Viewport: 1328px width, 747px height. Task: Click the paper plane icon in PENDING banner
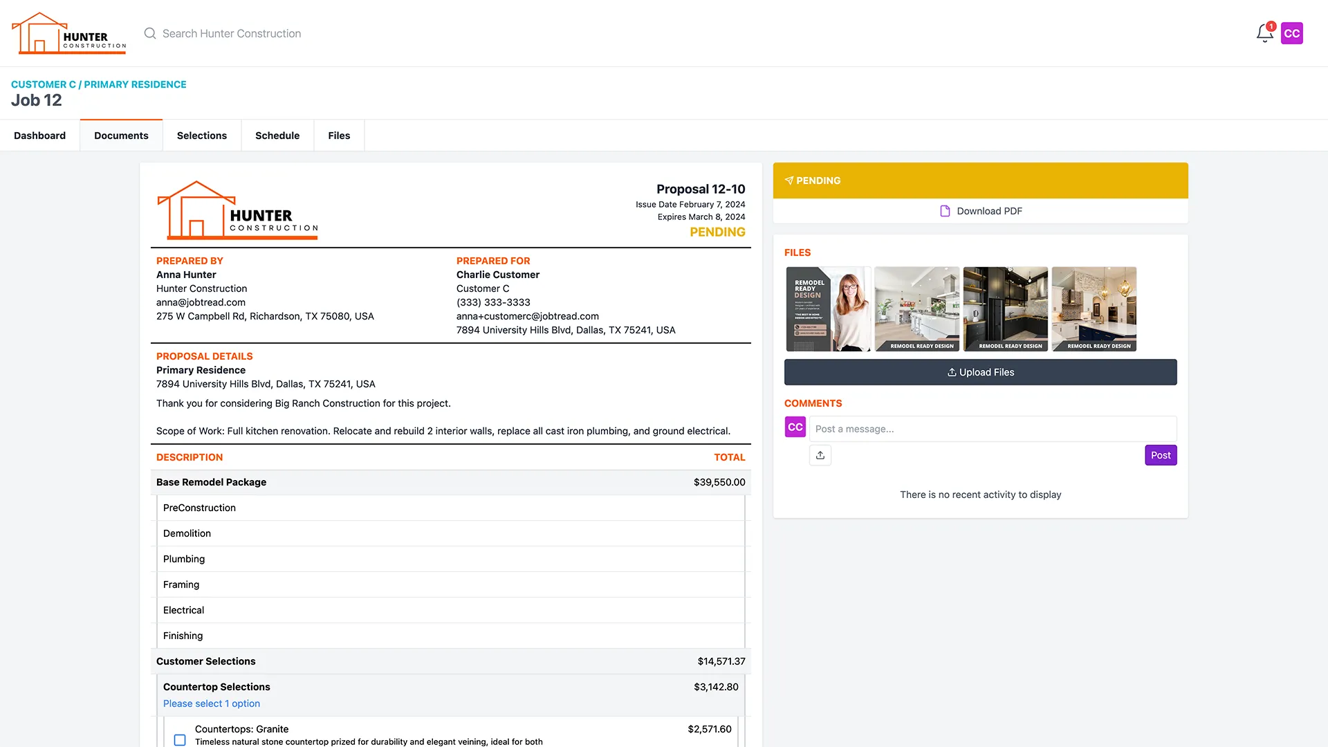coord(789,181)
